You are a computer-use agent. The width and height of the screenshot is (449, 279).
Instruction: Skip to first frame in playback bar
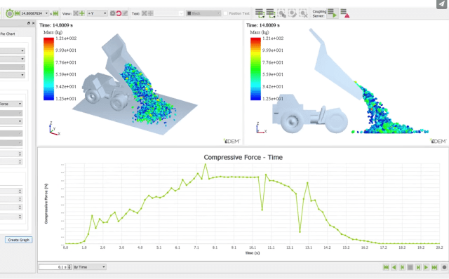click(386, 267)
